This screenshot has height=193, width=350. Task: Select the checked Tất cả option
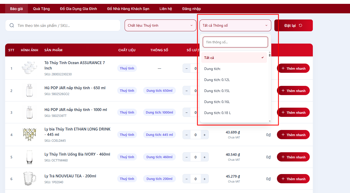click(x=234, y=58)
